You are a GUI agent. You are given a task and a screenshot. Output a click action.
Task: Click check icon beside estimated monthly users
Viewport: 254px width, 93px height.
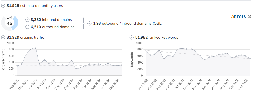click(3, 6)
